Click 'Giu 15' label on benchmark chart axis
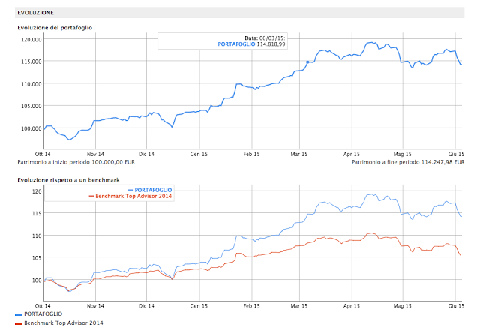 [456, 306]
